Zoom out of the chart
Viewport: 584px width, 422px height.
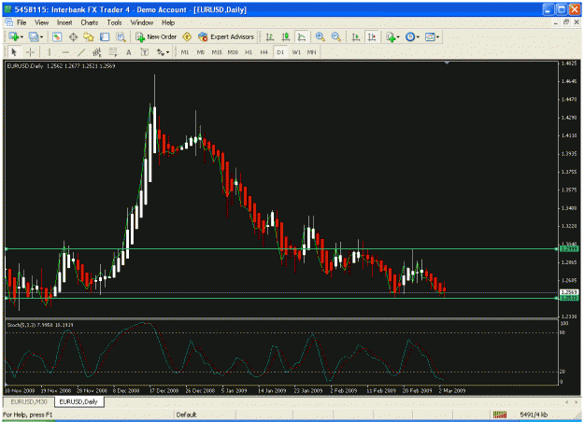pos(336,36)
